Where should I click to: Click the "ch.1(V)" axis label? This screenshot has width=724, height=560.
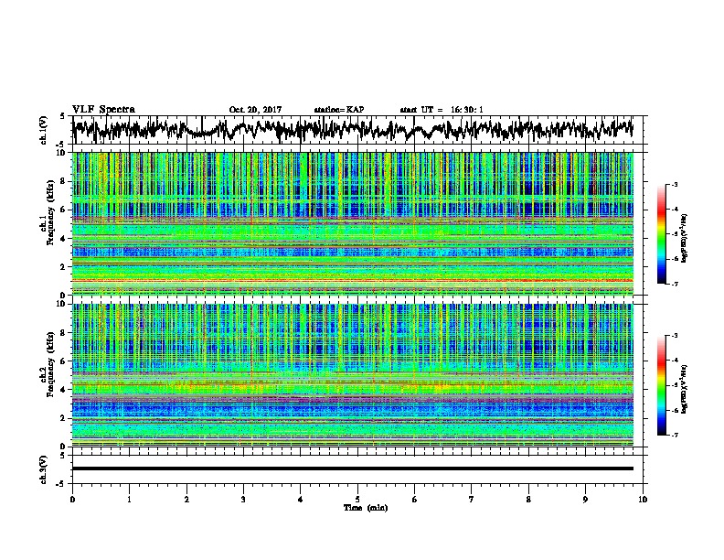43,130
